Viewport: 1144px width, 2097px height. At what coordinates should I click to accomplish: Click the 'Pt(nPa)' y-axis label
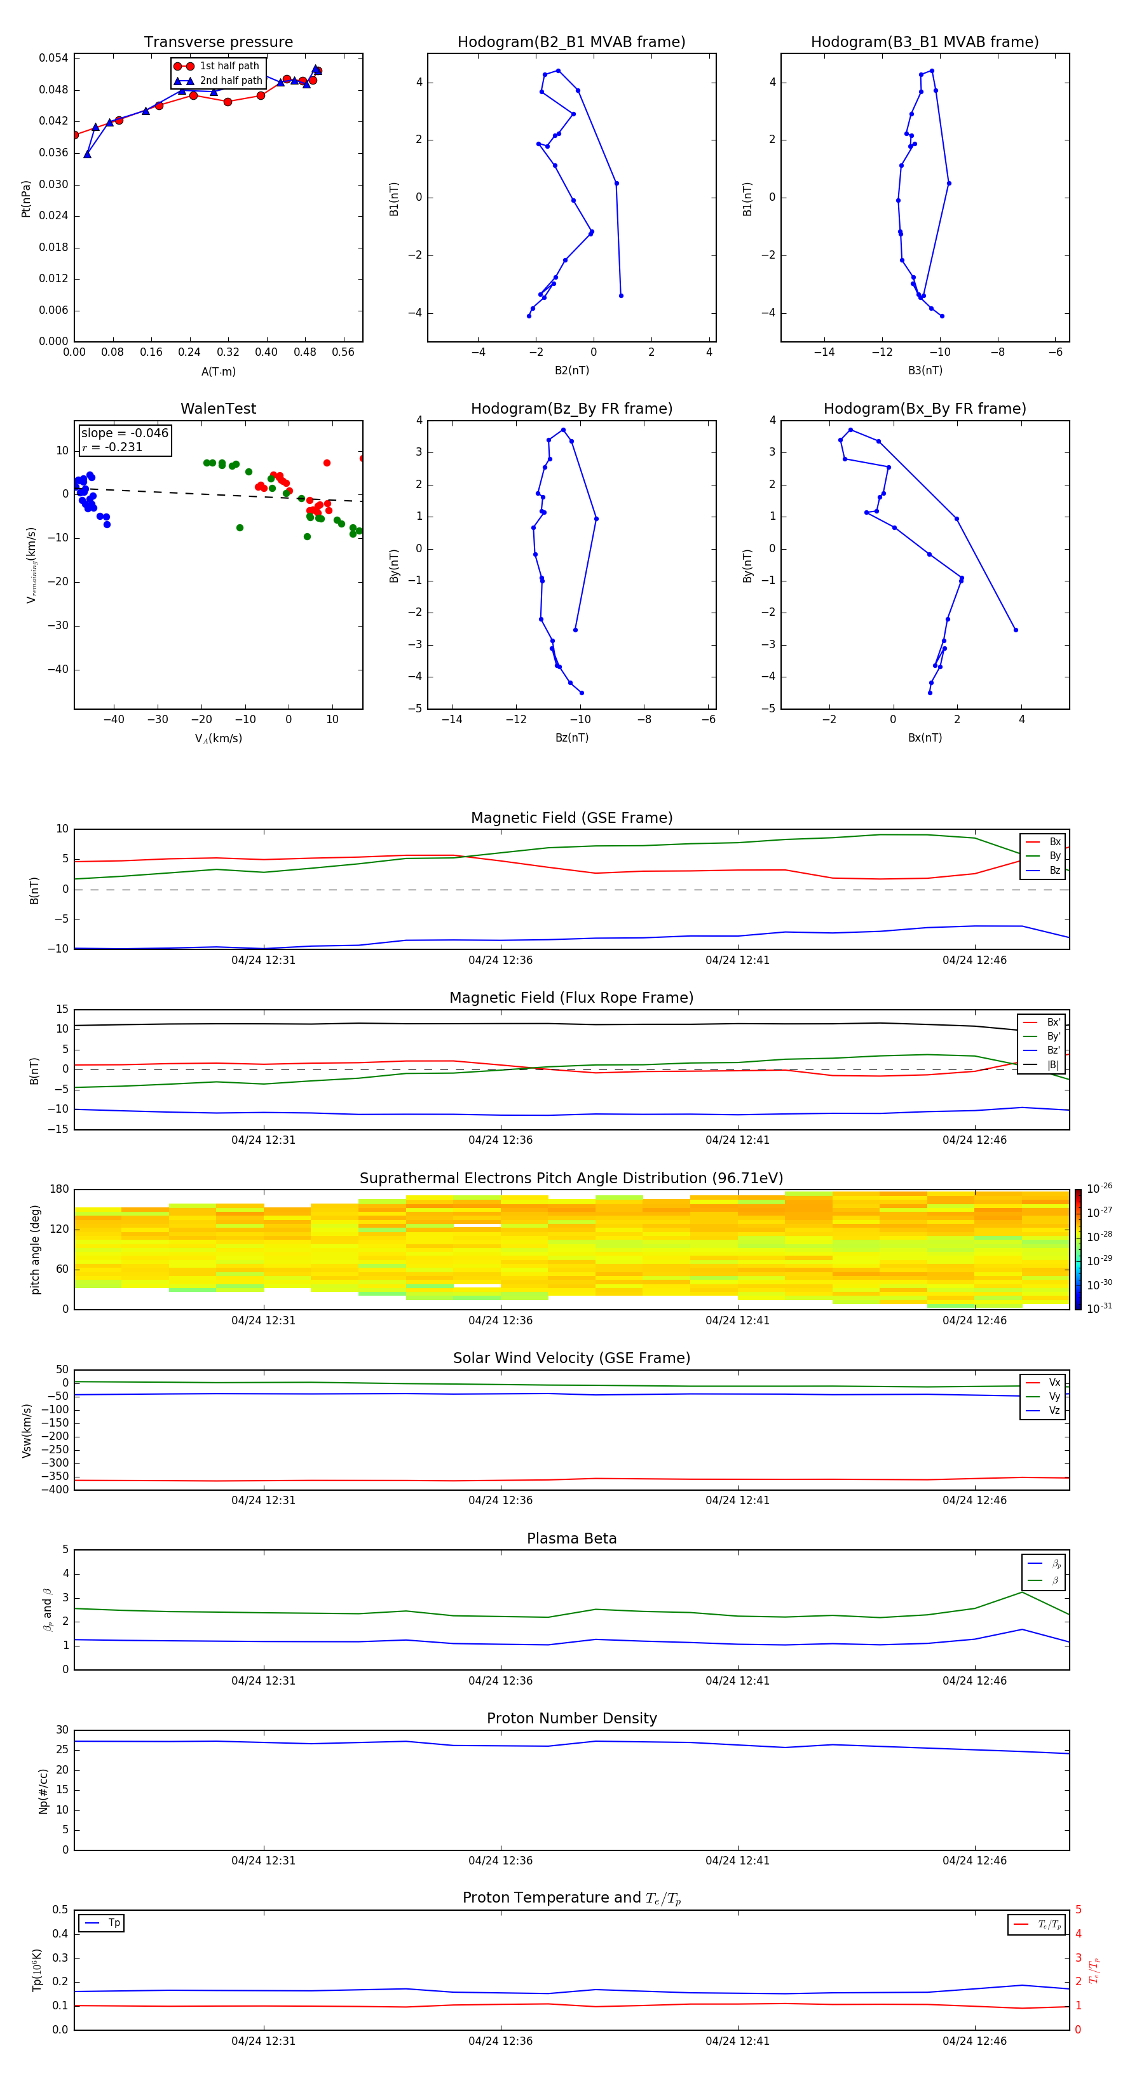(x=25, y=199)
